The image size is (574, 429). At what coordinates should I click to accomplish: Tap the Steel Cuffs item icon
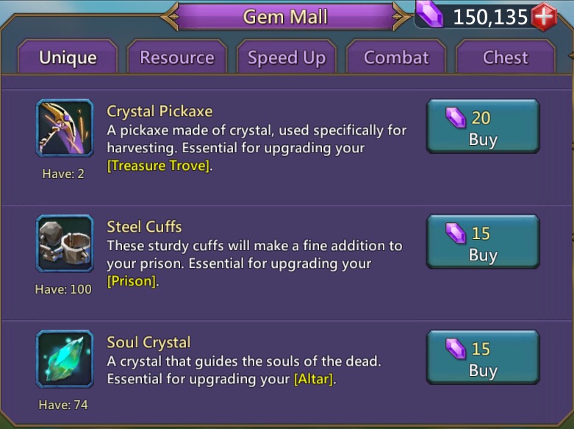(65, 244)
